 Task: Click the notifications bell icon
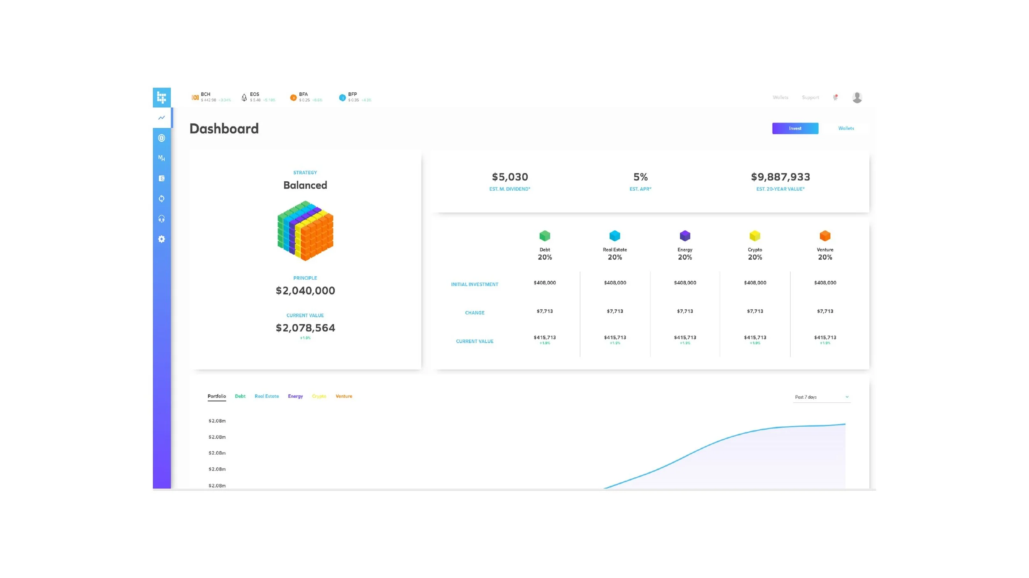tap(835, 97)
